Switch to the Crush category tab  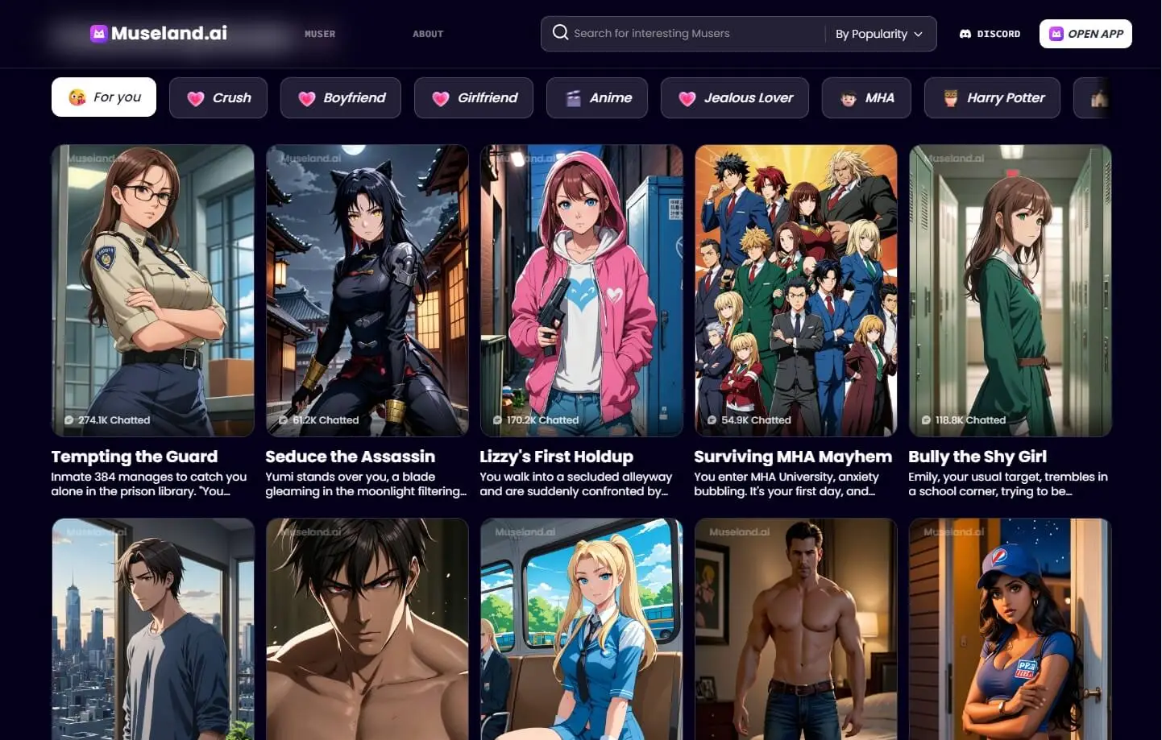click(x=218, y=97)
